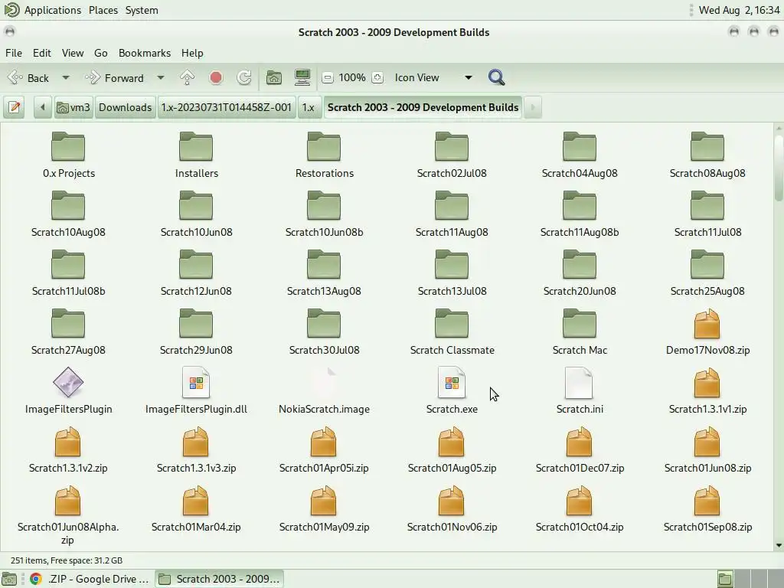The height and width of the screenshot is (588, 784).
Task: Click the Back navigation button
Action: point(30,77)
